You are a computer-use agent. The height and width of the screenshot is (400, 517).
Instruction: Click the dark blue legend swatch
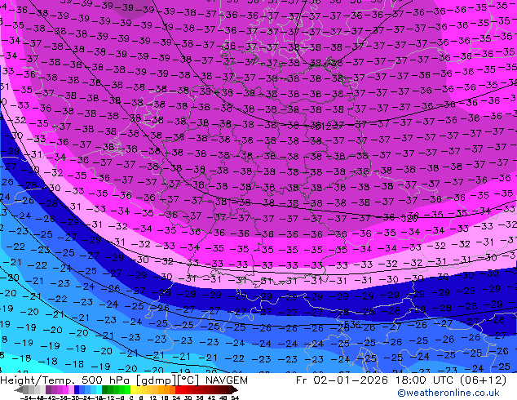[77, 389]
